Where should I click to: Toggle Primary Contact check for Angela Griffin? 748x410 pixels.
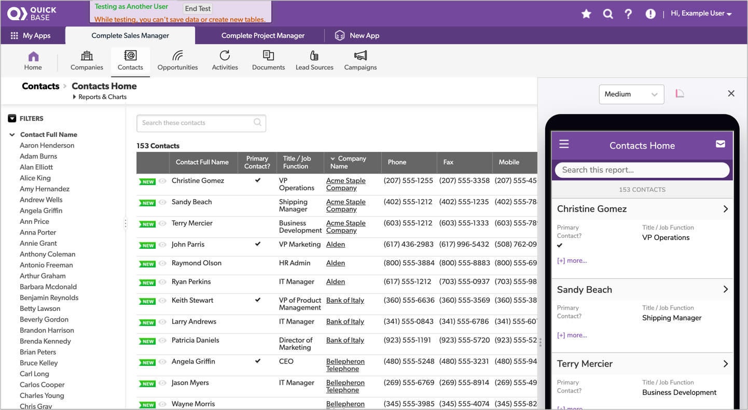tap(258, 361)
